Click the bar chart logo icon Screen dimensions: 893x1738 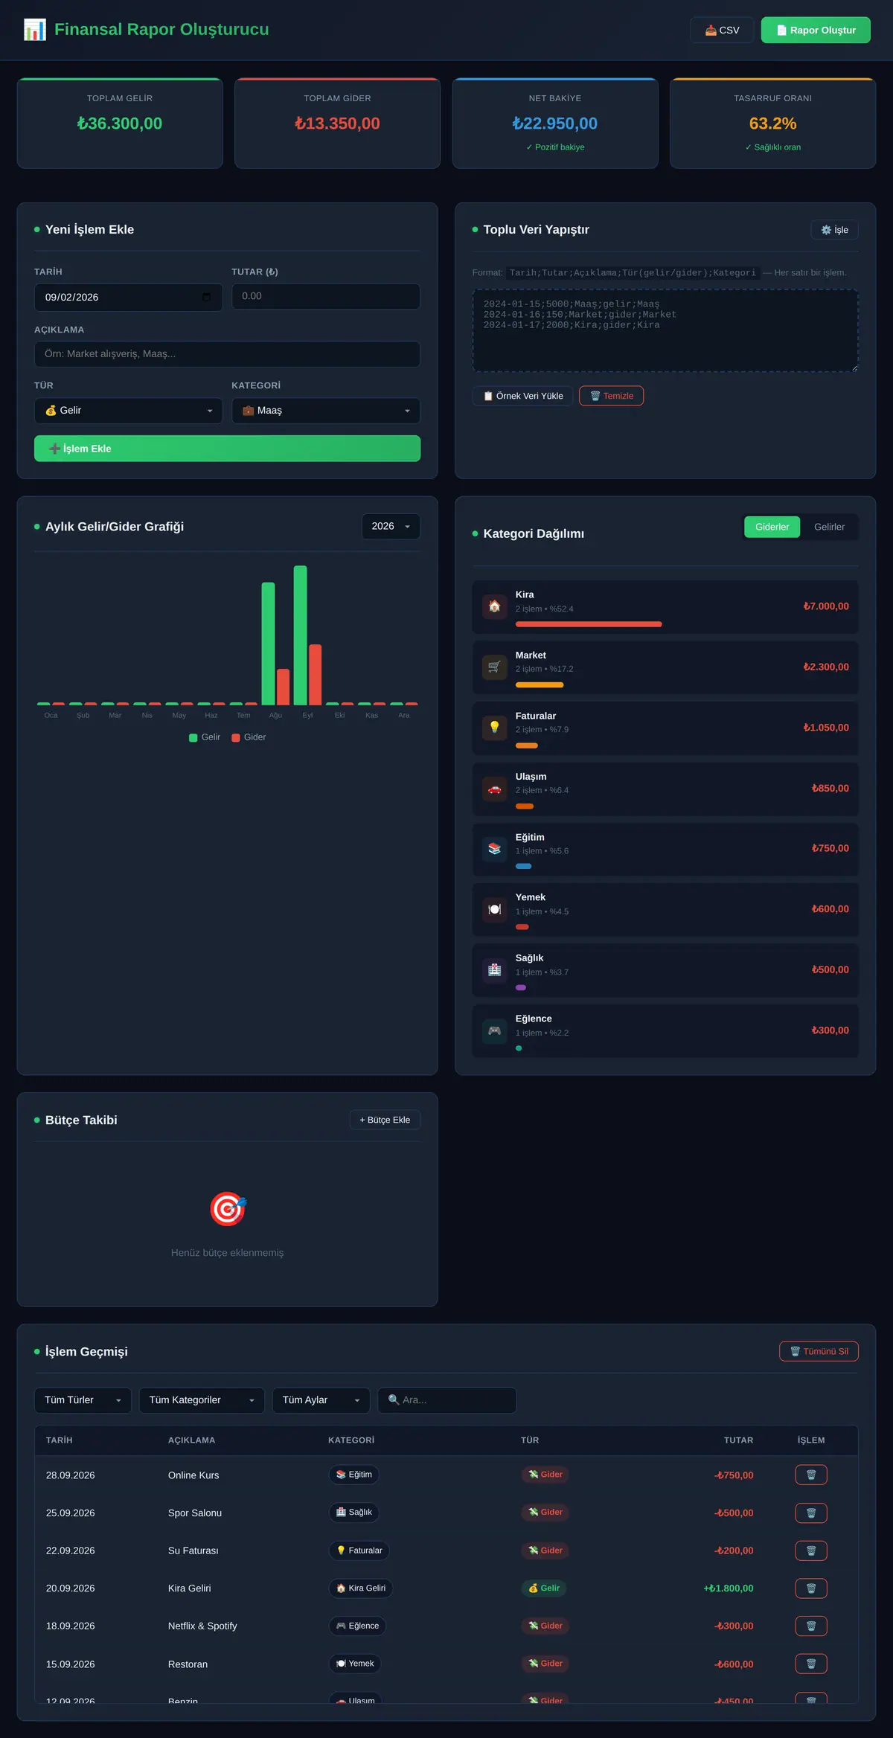pos(35,30)
